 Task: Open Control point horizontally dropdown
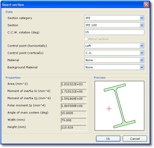pyautogui.click(x=114, y=46)
